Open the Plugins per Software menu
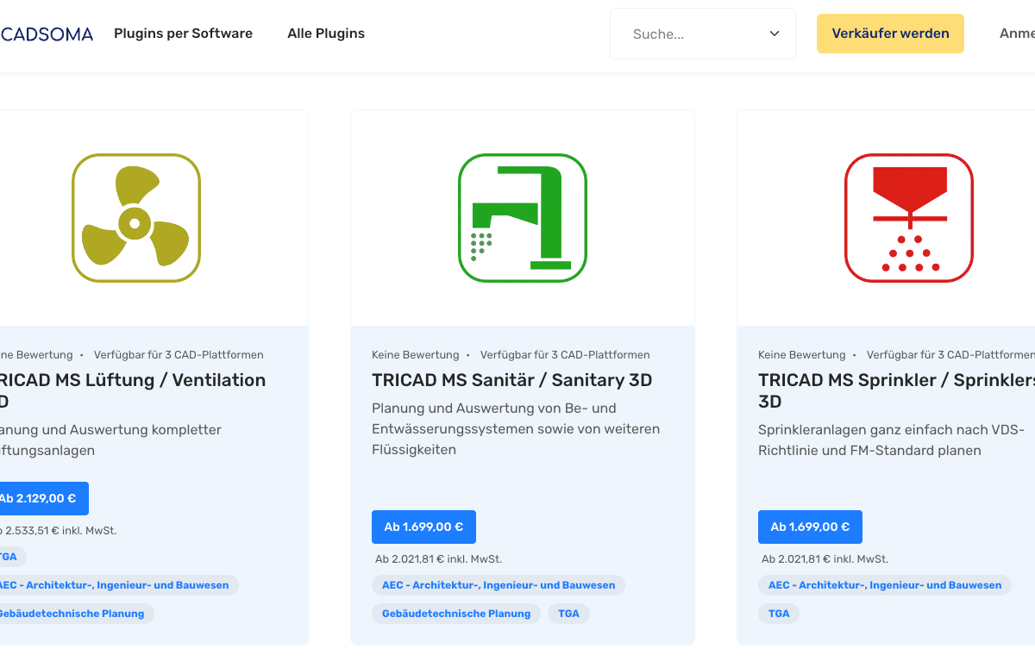 183,34
